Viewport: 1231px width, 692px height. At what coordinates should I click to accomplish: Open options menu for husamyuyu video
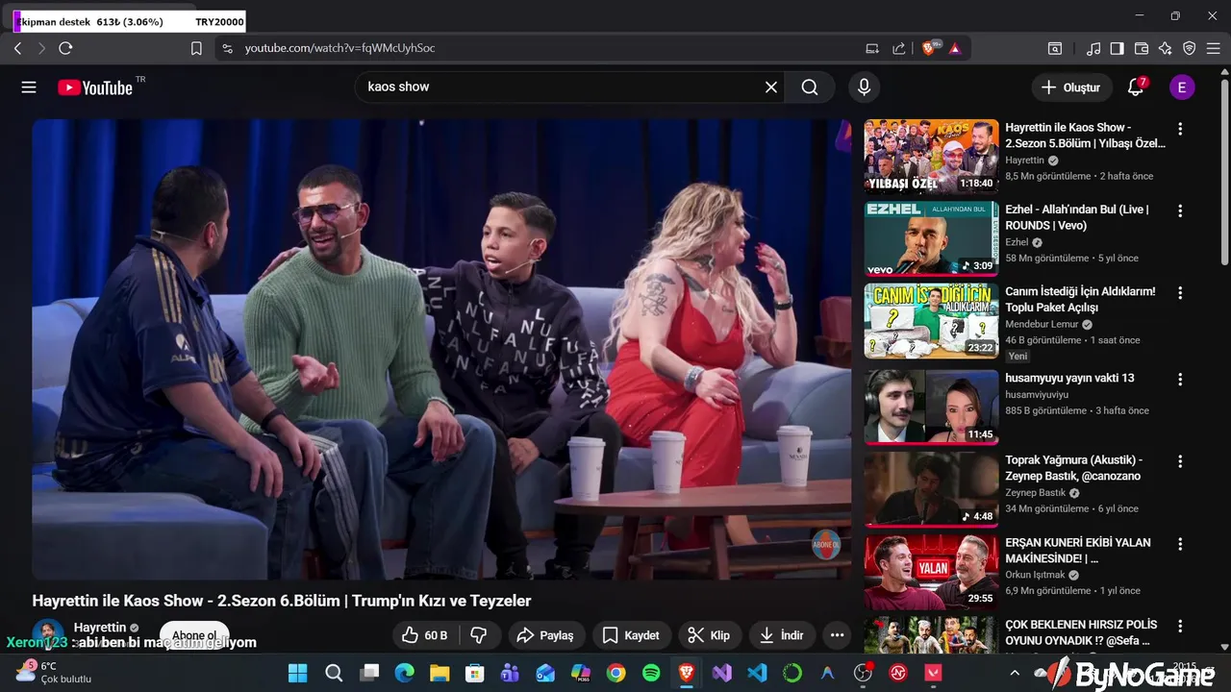(x=1180, y=379)
